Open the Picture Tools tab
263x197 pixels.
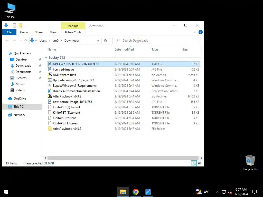pos(73,32)
